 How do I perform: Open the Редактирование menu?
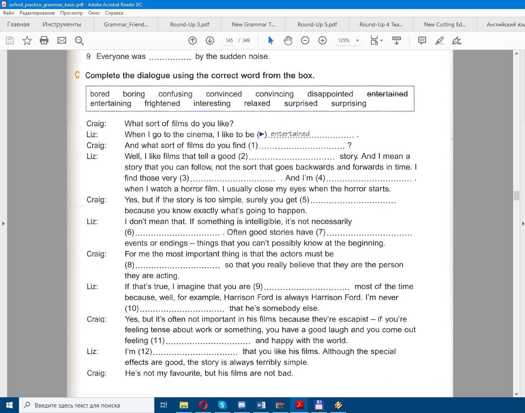37,13
